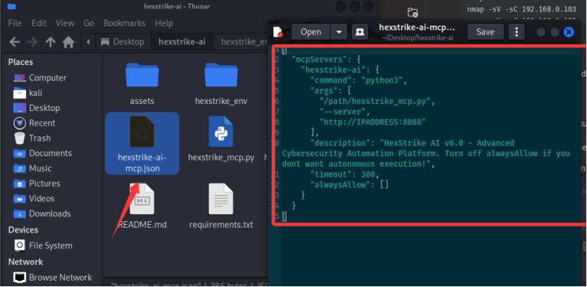Click the Open button in text editor
Viewport: 587px width, 287px height.
click(x=311, y=33)
